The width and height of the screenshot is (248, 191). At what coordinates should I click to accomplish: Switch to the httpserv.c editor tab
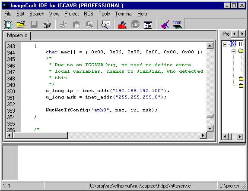17,35
